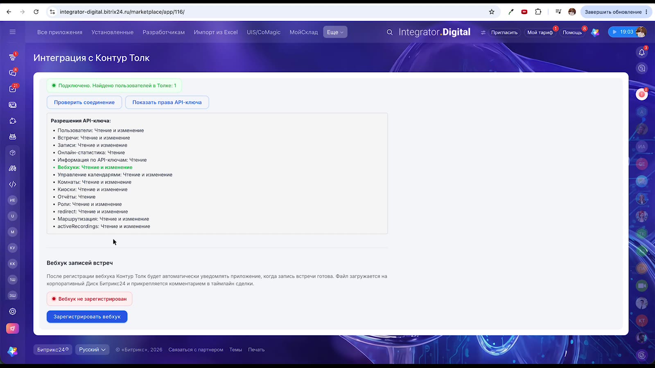Click the pink rocket icon in the sidebar
The image size is (655, 368).
[x=13, y=328]
